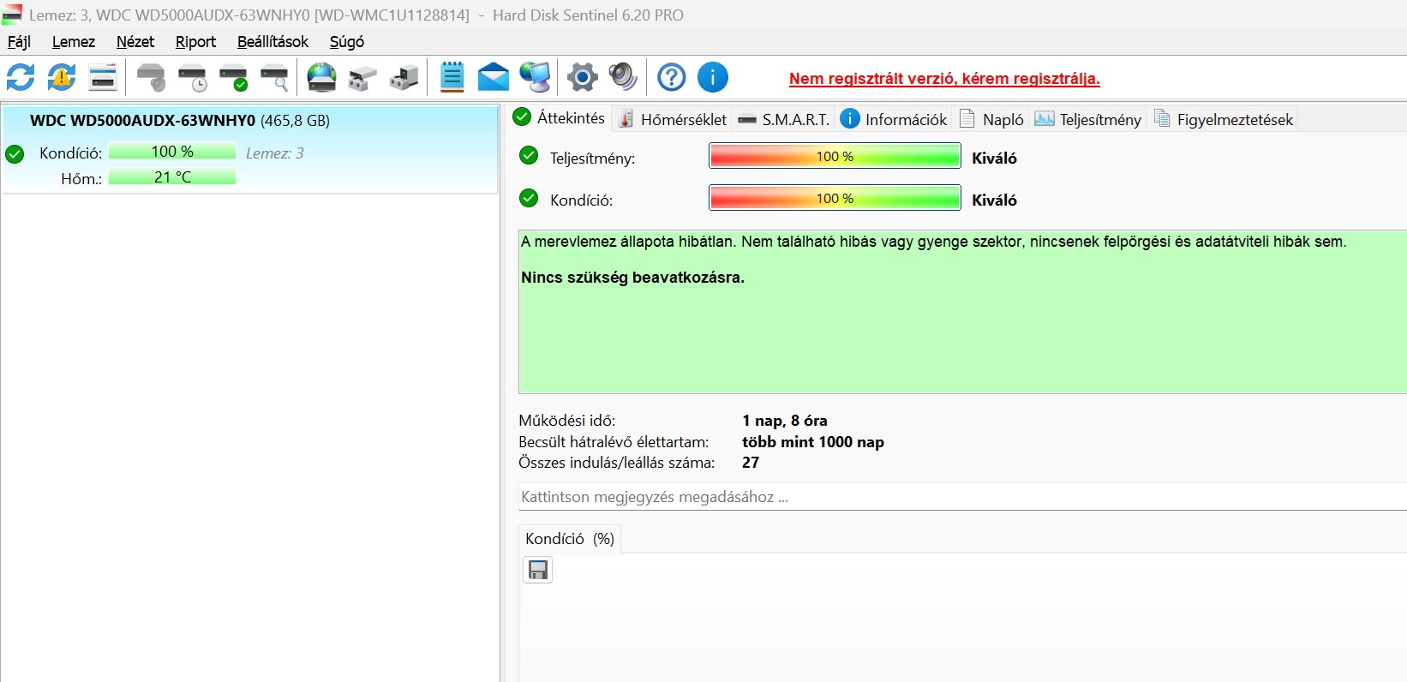Viewport: 1407px width, 682px height.
Task: Click the disk with green checkmark icon
Action: point(234,77)
